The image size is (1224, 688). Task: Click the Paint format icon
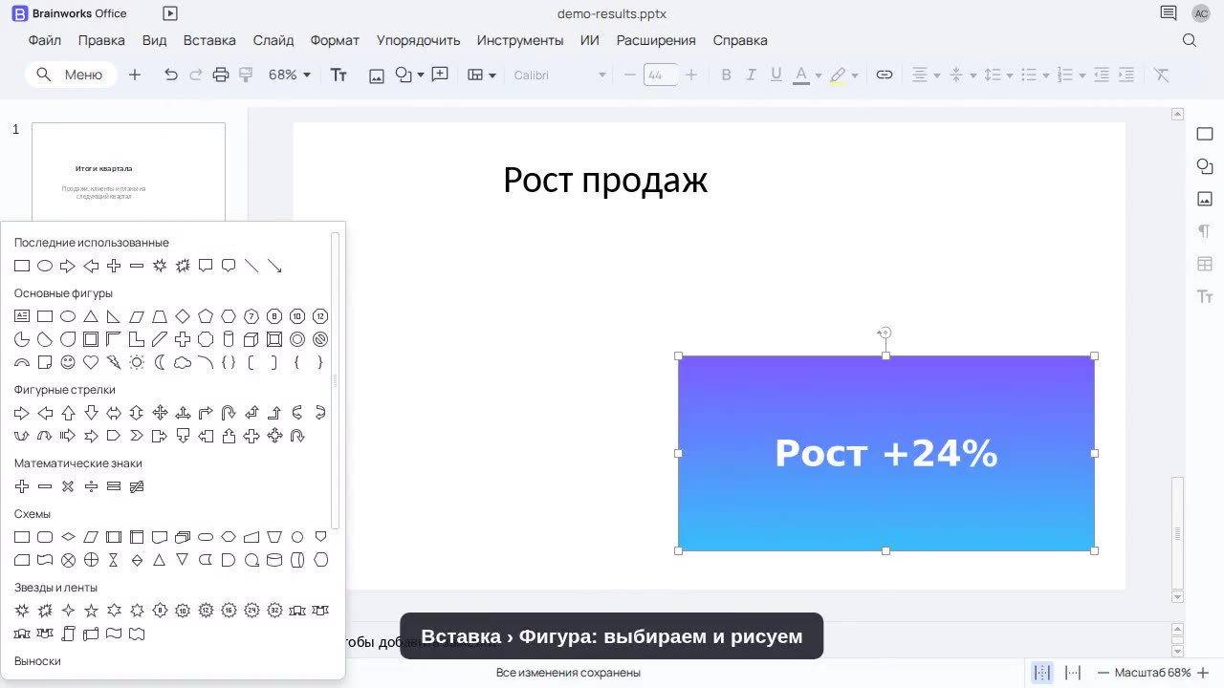[x=246, y=75]
